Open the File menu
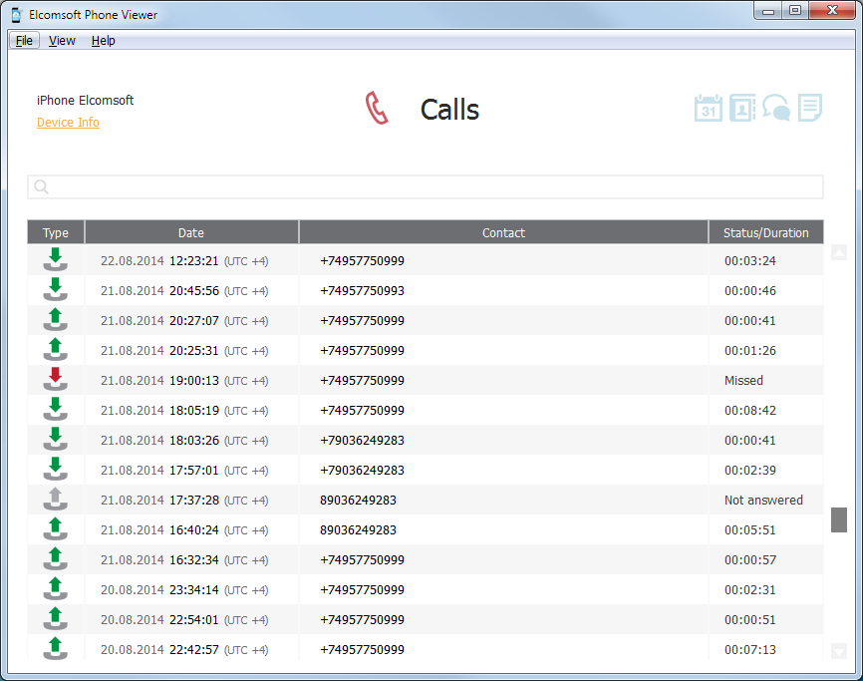Screen dimensions: 863x681 [24, 41]
